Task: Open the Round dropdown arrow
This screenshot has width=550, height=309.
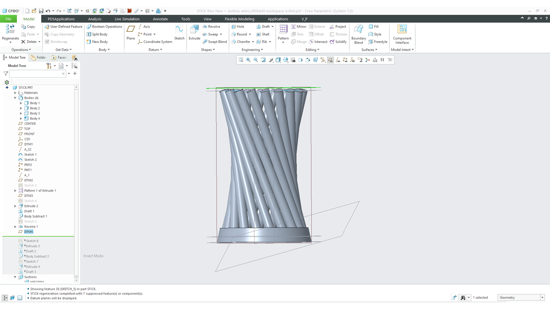Action: tap(250, 34)
